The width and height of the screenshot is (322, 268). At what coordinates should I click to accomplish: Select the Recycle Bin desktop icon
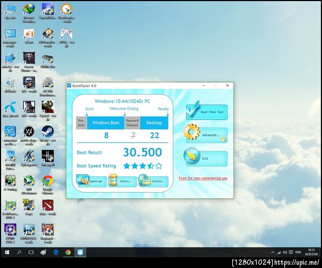pyautogui.click(x=10, y=85)
